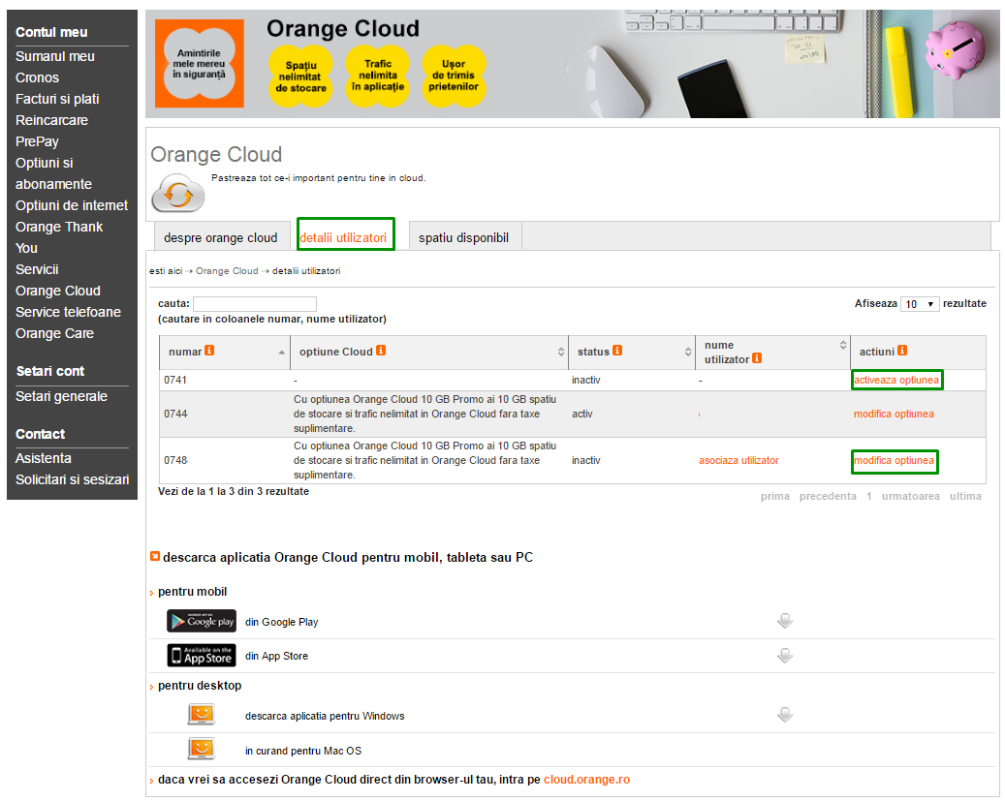Click page number 1 in pagination
The height and width of the screenshot is (801, 1005).
tap(868, 496)
